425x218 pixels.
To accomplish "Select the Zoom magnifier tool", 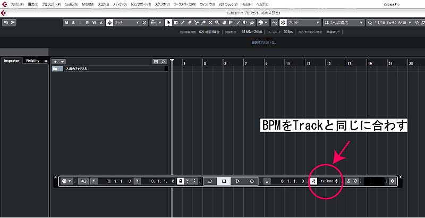I will [217, 23].
